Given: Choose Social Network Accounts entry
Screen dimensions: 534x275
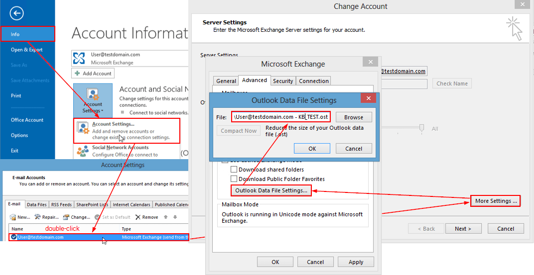Looking at the screenshot, I should click(127, 151).
